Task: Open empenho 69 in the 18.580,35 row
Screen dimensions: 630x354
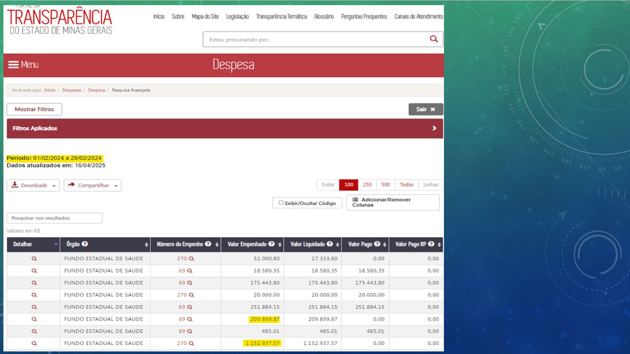Action: (x=185, y=271)
